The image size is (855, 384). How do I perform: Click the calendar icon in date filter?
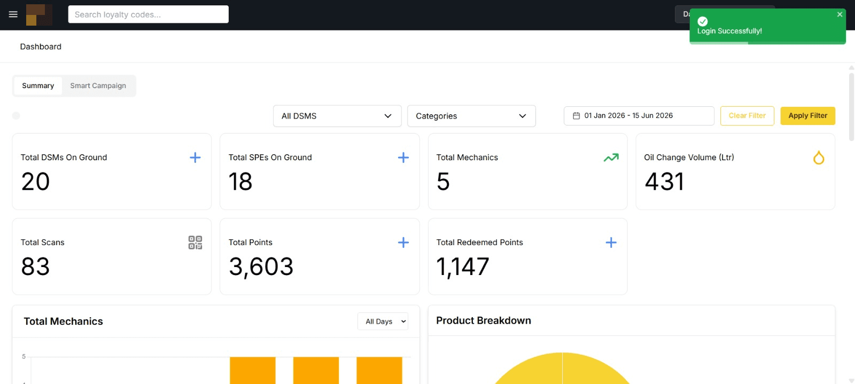click(x=576, y=116)
